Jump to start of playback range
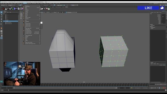 click(156, 84)
